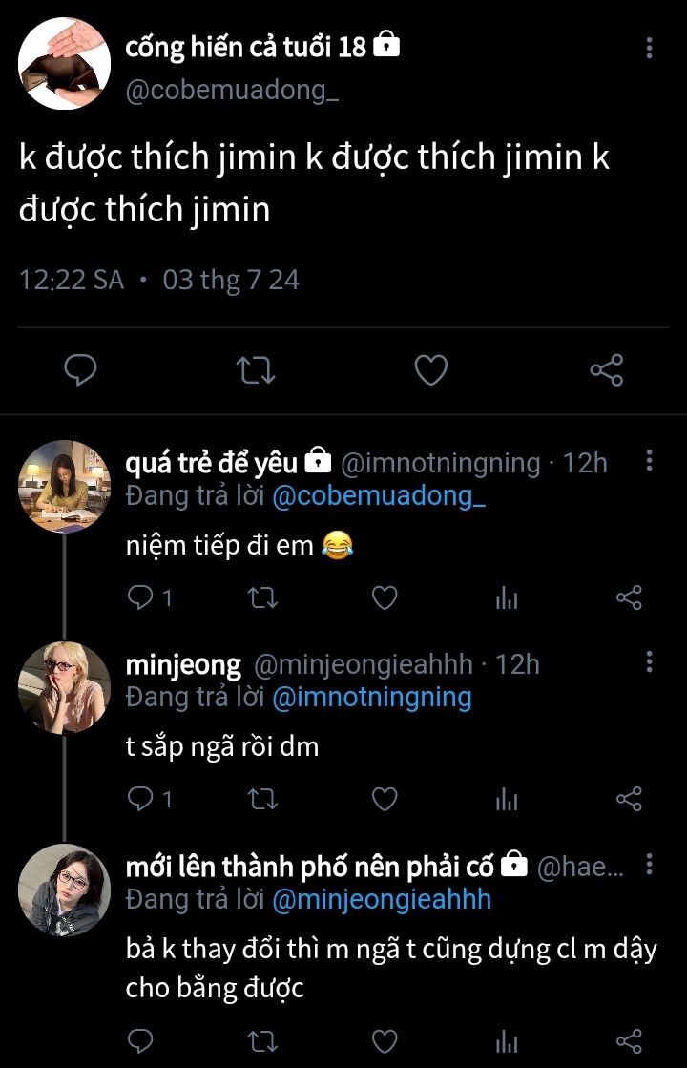This screenshot has height=1068, width=687.
Task: Share minjeong's "t sắp ngã rồi dm" reply
Action: pos(629,799)
